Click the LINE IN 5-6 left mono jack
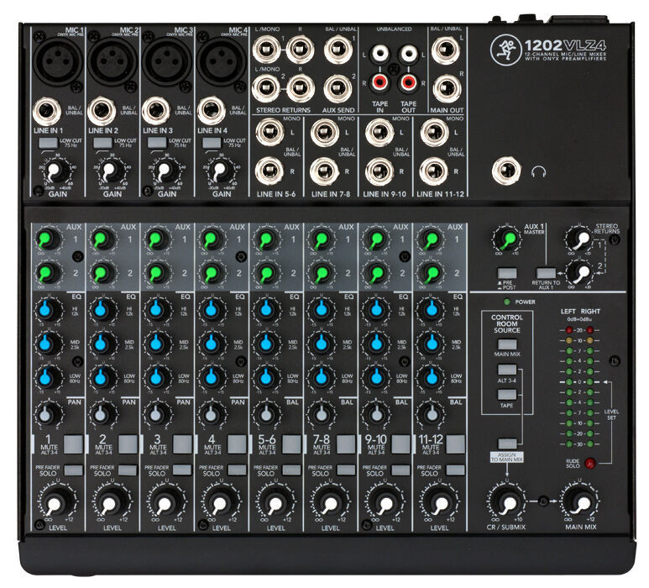This screenshot has width=649, height=588. pyautogui.click(x=269, y=132)
